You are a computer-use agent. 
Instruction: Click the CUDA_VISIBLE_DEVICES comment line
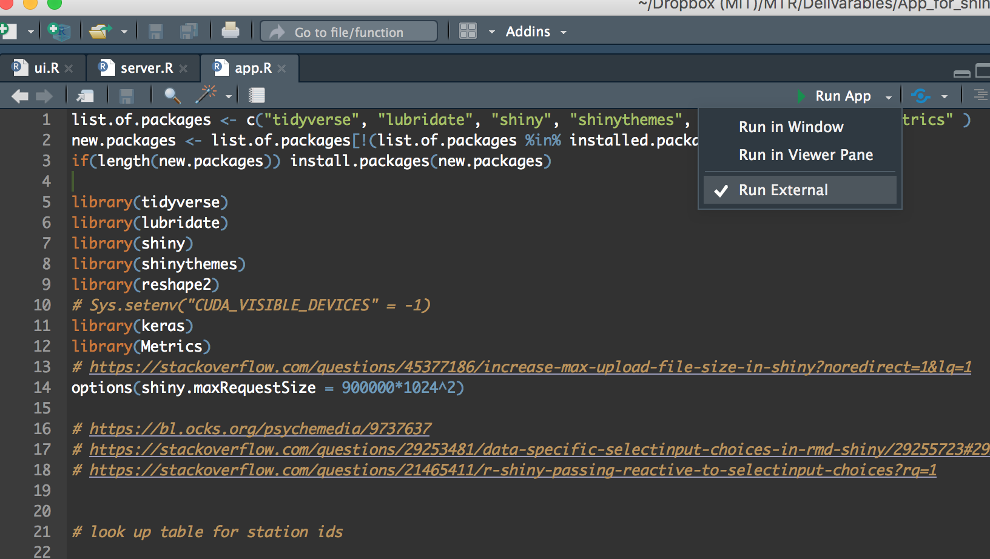[x=251, y=305]
